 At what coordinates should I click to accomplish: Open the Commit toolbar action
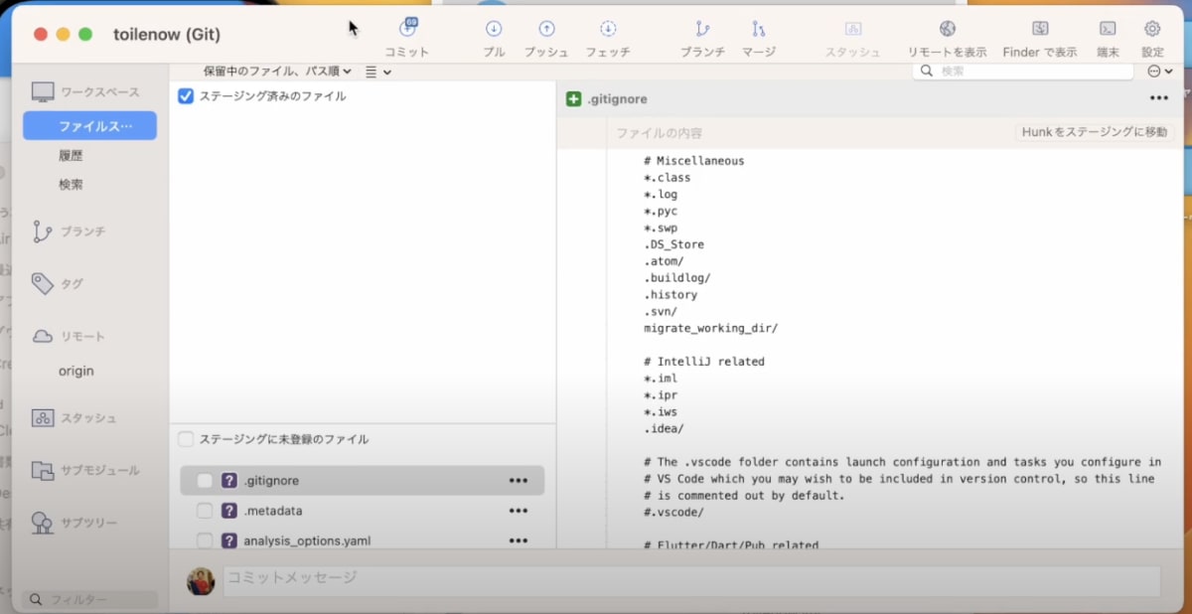click(x=407, y=38)
